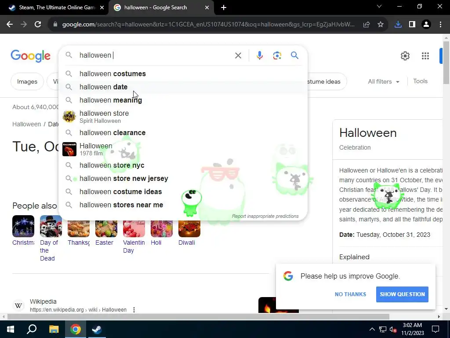
Task: Open Google quick settings gear
Action: 405,56
